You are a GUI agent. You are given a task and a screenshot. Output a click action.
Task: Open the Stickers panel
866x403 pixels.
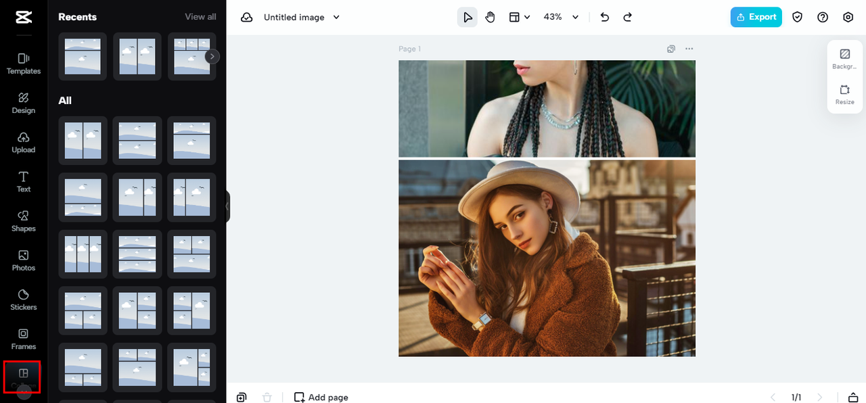click(x=24, y=300)
